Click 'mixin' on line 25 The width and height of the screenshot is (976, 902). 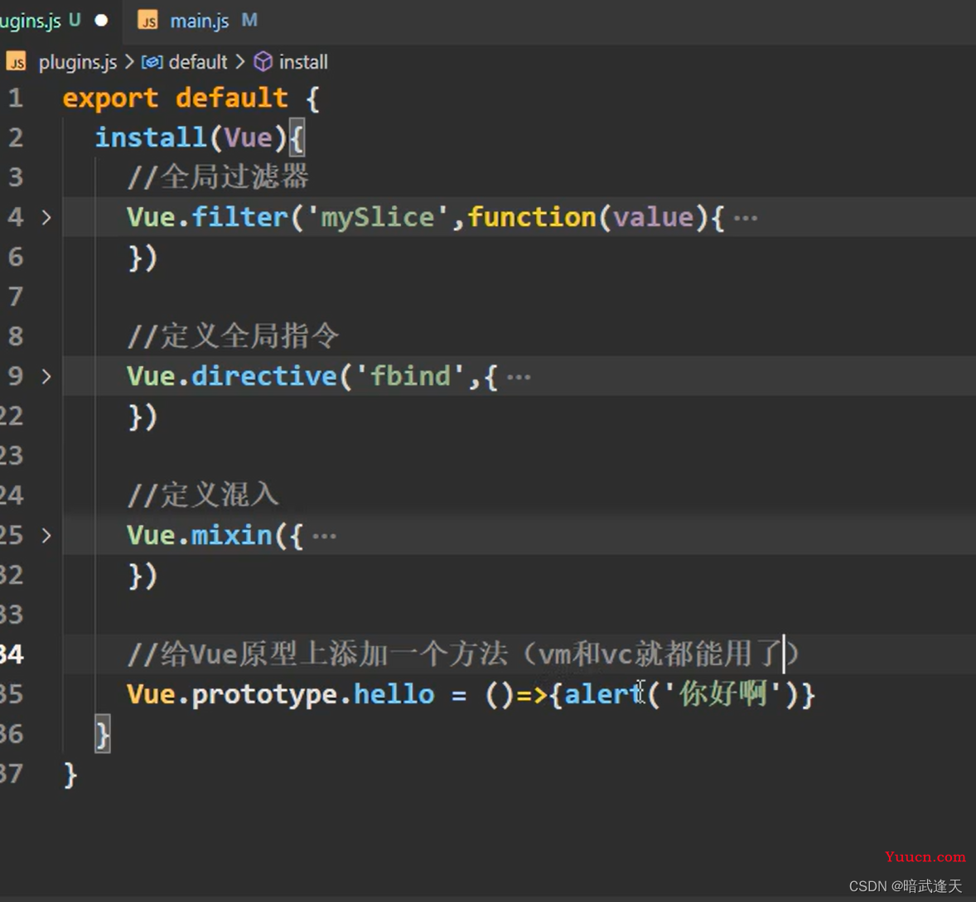[x=232, y=535]
